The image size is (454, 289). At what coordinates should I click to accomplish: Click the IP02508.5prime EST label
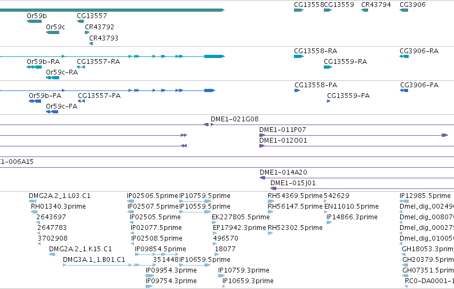(x=157, y=239)
